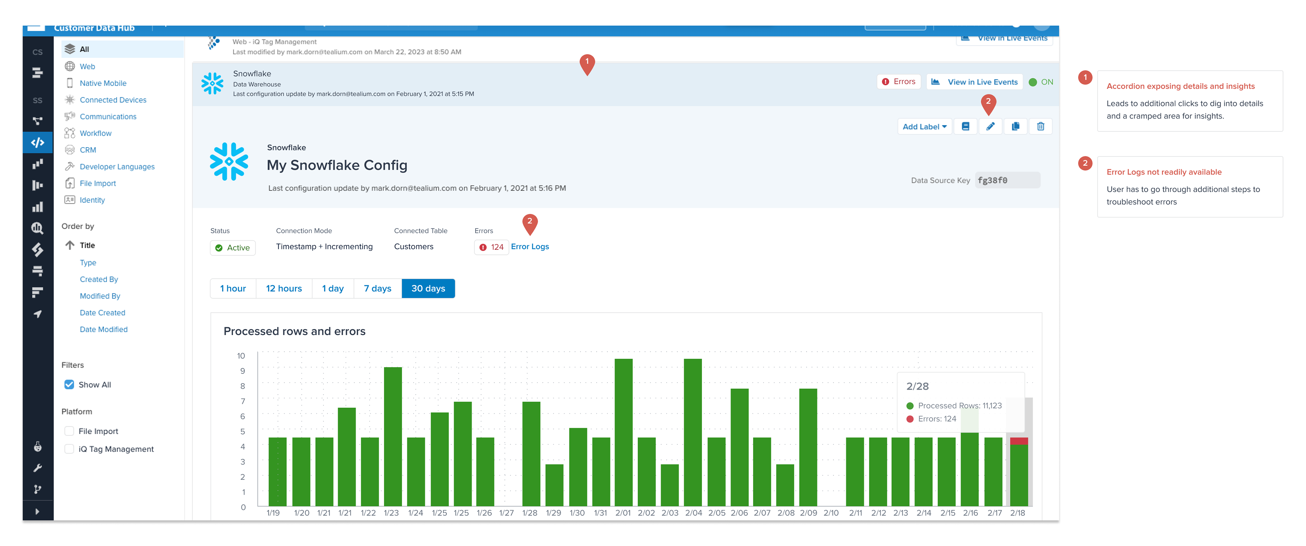Open the bar chart icon in the dark sidebar
Screen dimensions: 1306x546
(37, 207)
